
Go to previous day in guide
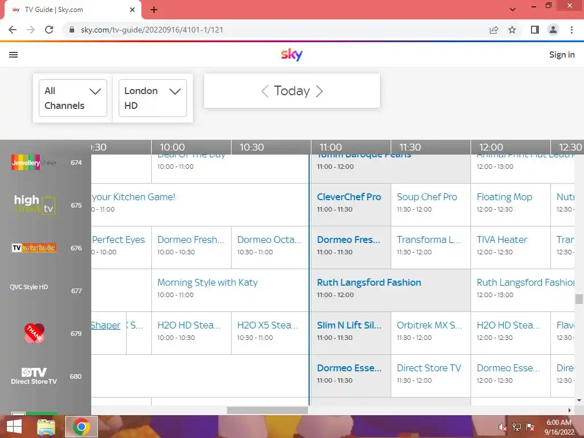tap(265, 91)
